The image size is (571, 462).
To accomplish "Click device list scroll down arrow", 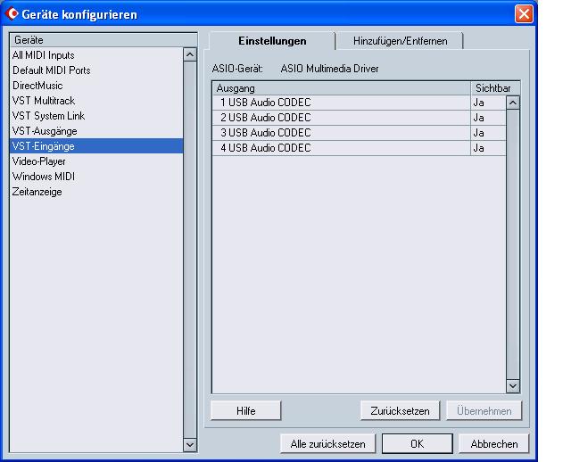I will pos(190,444).
